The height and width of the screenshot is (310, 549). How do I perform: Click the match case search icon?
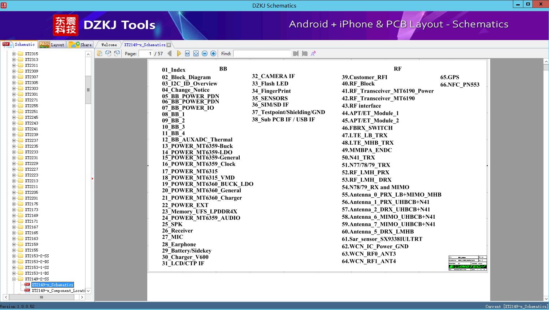(x=313, y=53)
